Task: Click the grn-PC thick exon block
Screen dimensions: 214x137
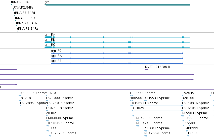Action: [x=129, y=53]
